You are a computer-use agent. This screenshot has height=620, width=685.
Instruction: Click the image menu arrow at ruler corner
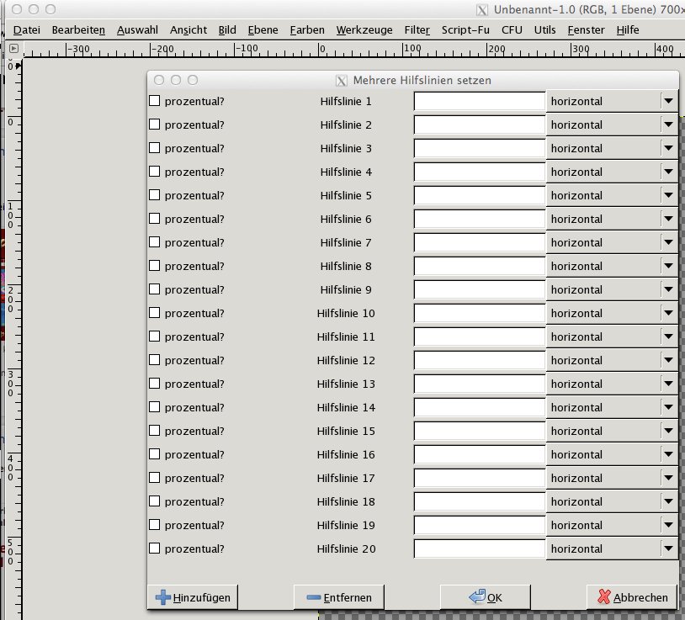coord(13,50)
